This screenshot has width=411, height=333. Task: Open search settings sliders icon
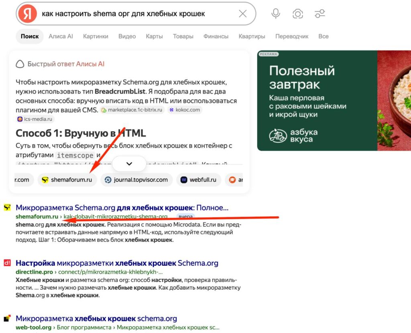[320, 14]
